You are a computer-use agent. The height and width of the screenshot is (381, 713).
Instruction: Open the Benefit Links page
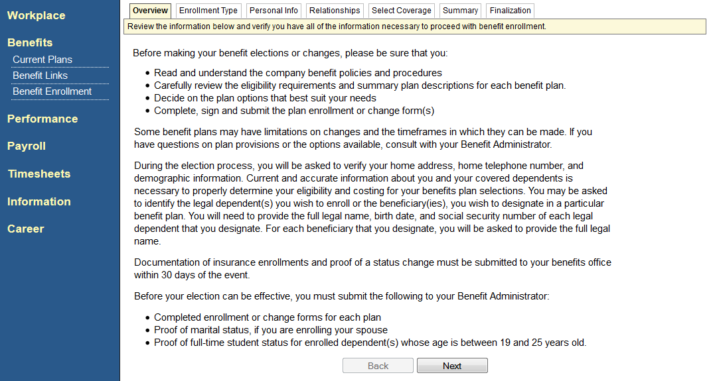pos(40,76)
